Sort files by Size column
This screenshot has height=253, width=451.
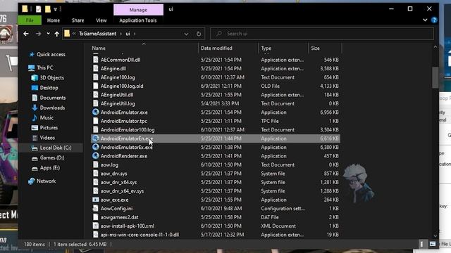point(315,48)
